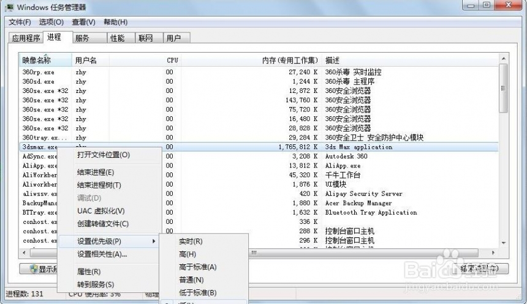527x304 pixels.
Task: Switch to the 用户 tab
Action: pyautogui.click(x=176, y=38)
